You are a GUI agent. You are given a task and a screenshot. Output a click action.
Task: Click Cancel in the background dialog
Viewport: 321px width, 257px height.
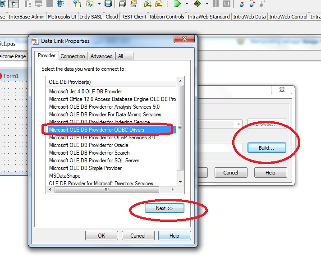231,173
